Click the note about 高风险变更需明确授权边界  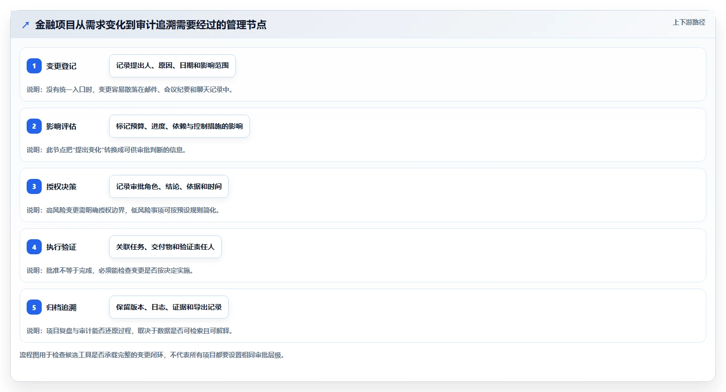tap(123, 210)
